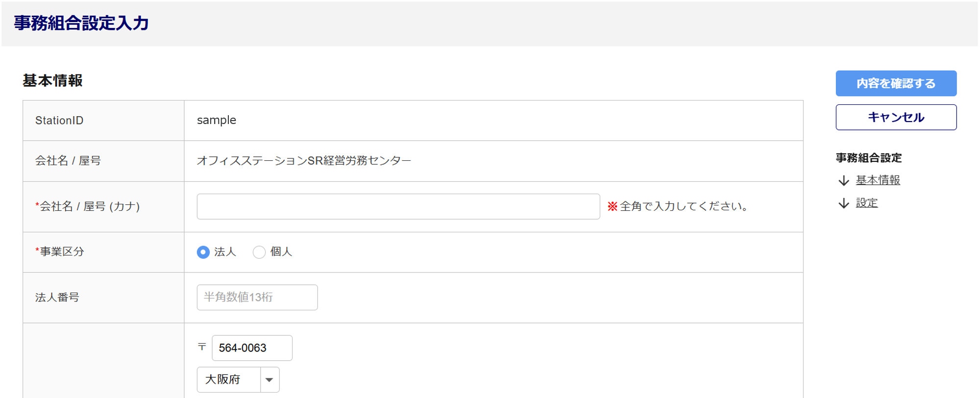
Task: Focus the 会社名 / 屋号 (カナ) text field
Action: 398,206
